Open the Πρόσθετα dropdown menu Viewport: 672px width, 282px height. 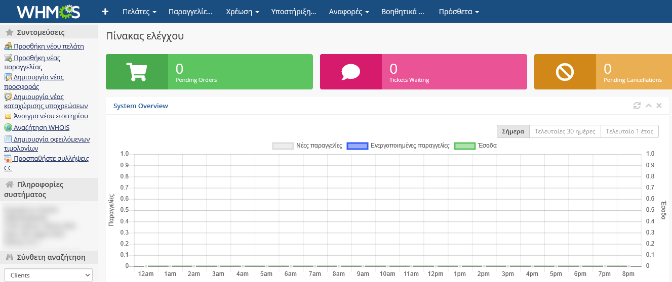point(459,12)
